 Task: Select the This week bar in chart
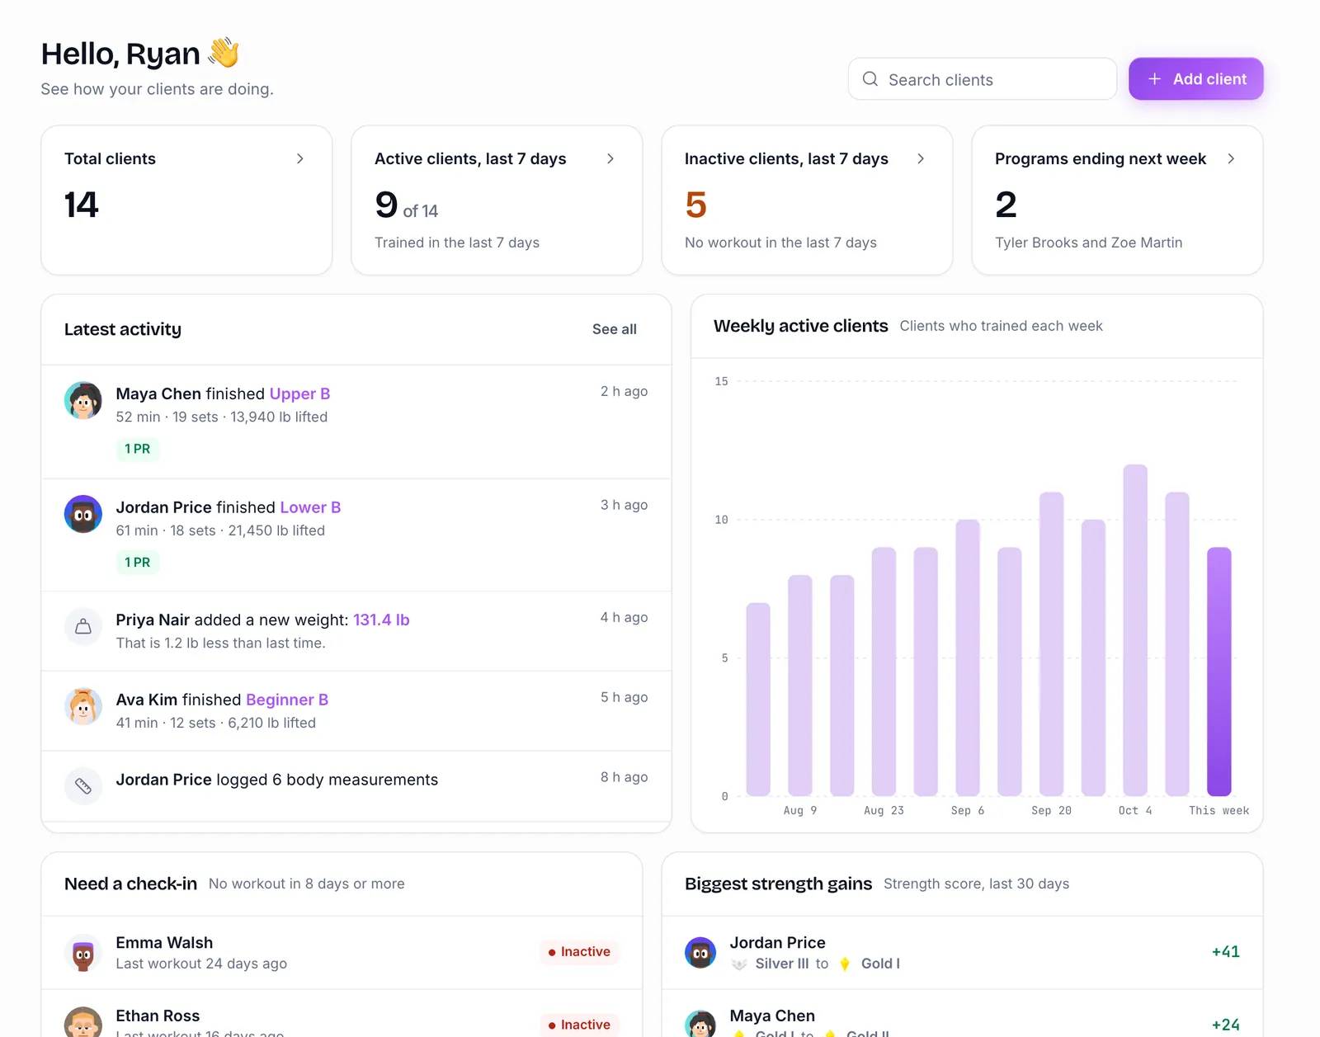1219,672
